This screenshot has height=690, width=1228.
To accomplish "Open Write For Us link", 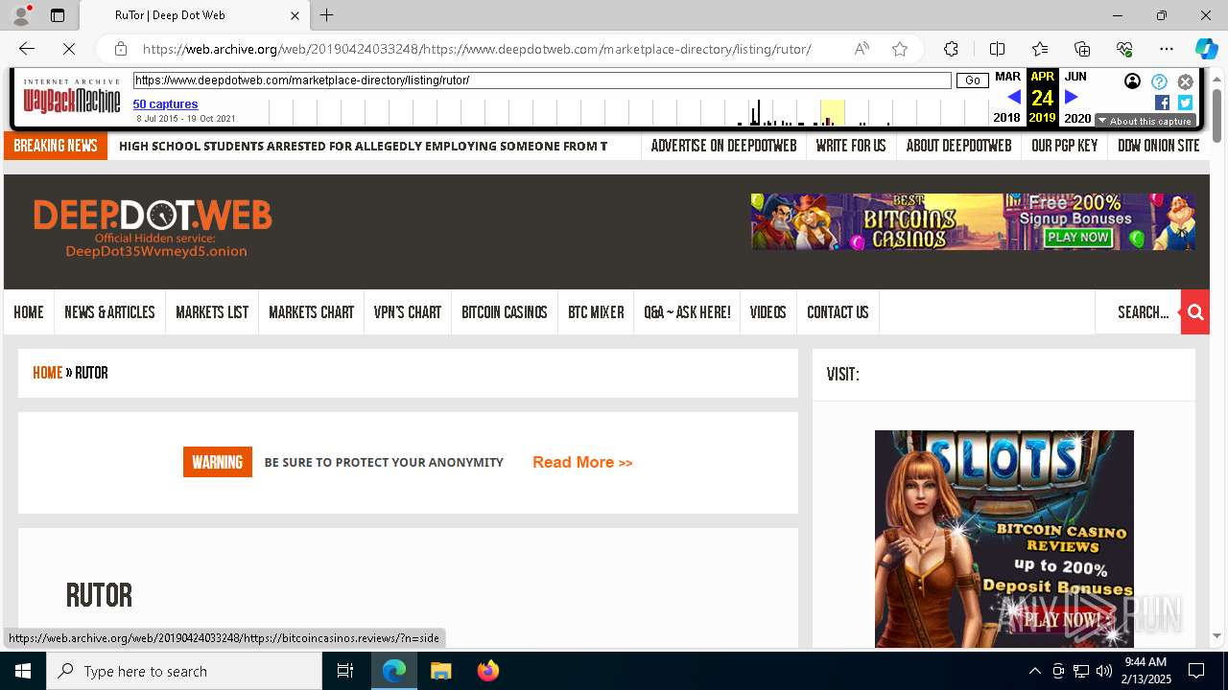I will tap(850, 146).
